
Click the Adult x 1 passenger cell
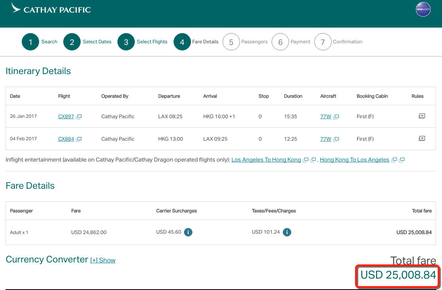click(19, 232)
